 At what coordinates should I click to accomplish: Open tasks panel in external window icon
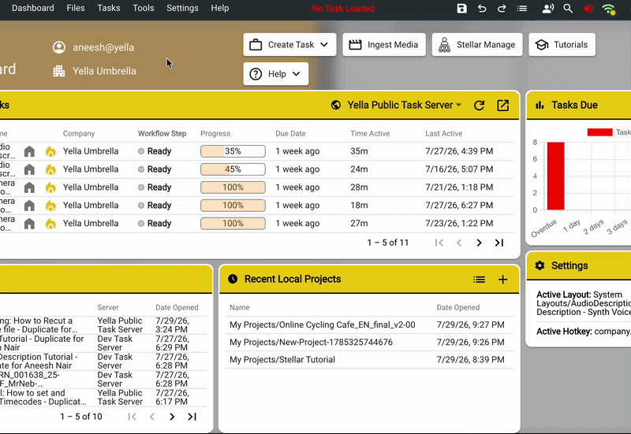502,106
